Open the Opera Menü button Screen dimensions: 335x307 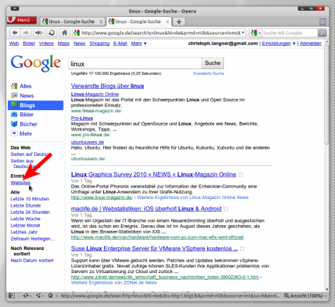click(x=22, y=20)
